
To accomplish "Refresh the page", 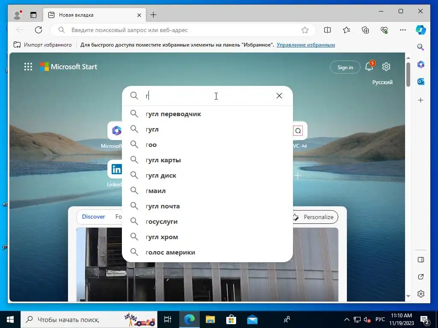I will pos(38,30).
